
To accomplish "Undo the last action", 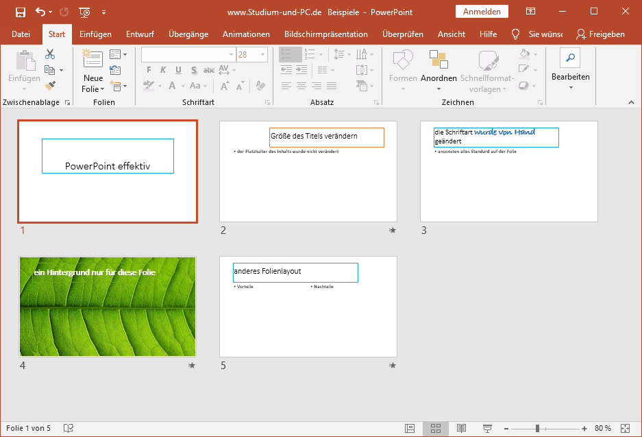I will click(x=40, y=12).
